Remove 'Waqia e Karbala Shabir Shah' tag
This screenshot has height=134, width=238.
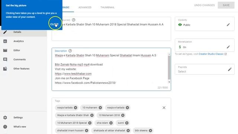(x=92, y=115)
